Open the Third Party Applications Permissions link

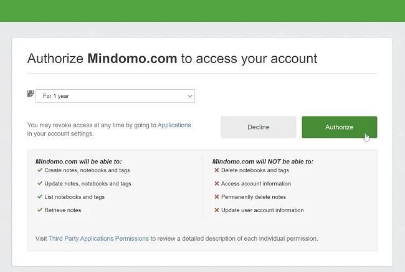[98, 238]
